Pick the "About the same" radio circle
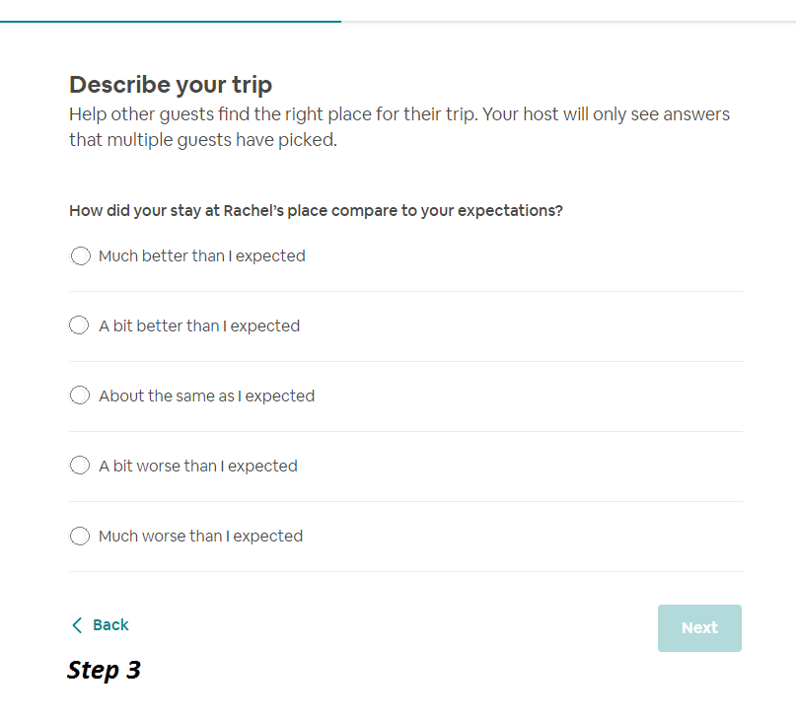Image resolution: width=796 pixels, height=721 pixels. coord(80,396)
